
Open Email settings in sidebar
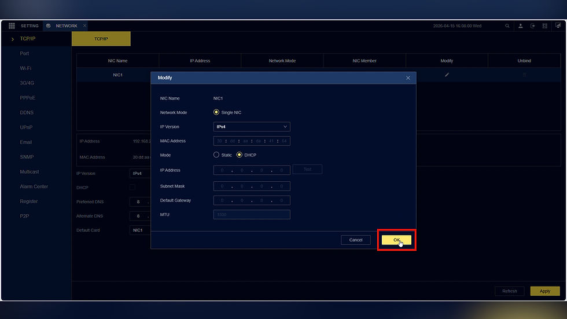pyautogui.click(x=26, y=142)
